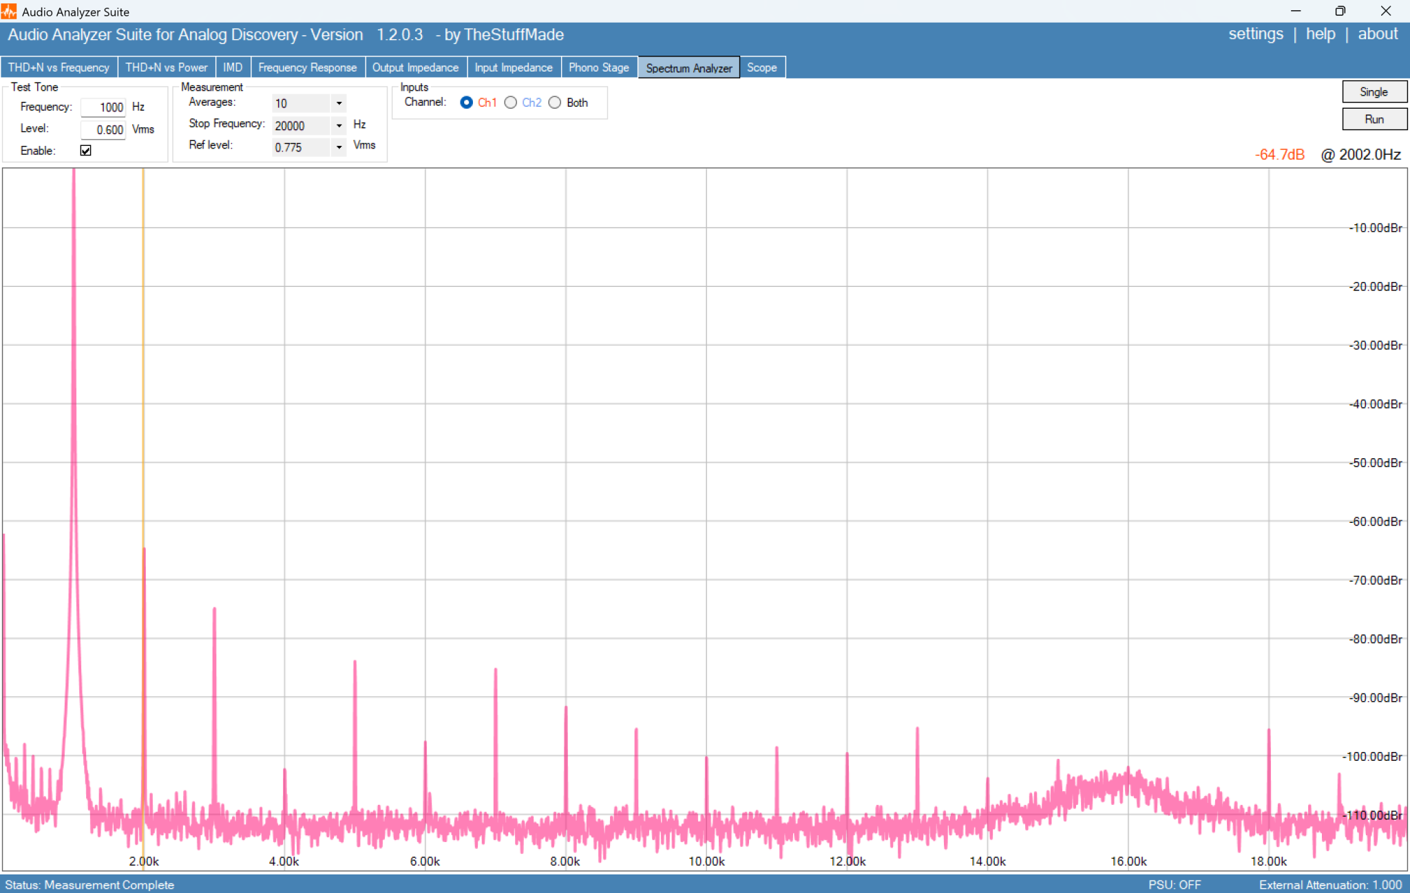Expand the Ref level dropdown arrow

point(339,147)
